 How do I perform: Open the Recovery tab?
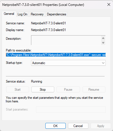click(x=37, y=14)
